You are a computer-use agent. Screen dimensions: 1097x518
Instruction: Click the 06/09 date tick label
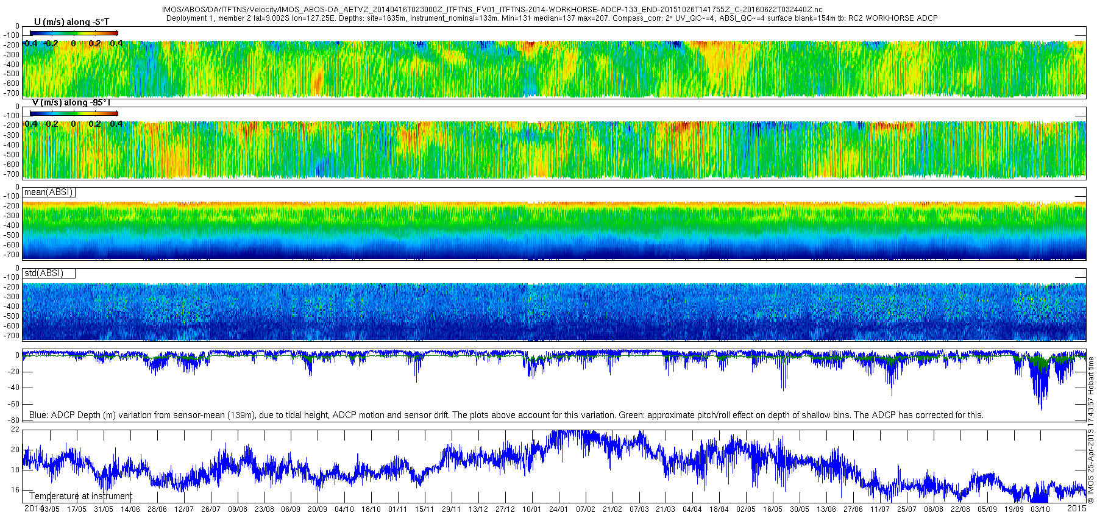pyautogui.click(x=291, y=509)
